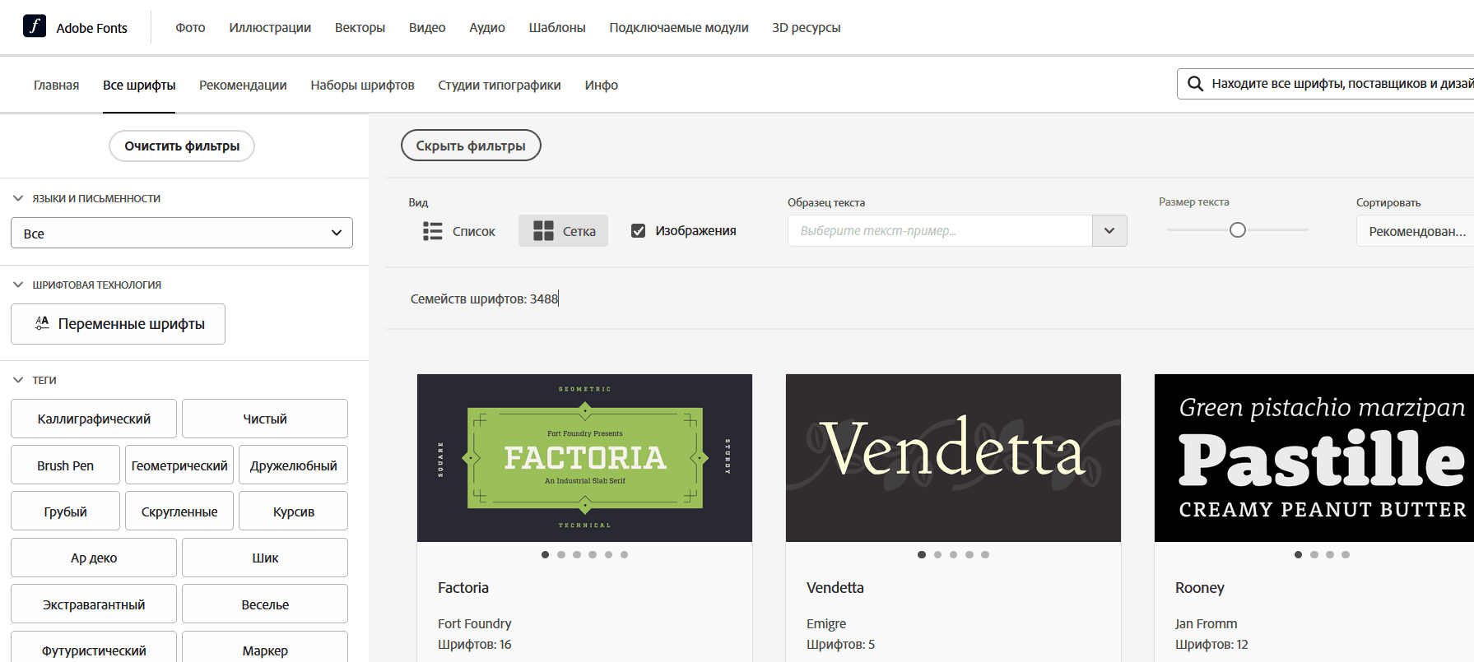Open the Аудио menu
Viewport: 1474px width, 662px height.
487,27
